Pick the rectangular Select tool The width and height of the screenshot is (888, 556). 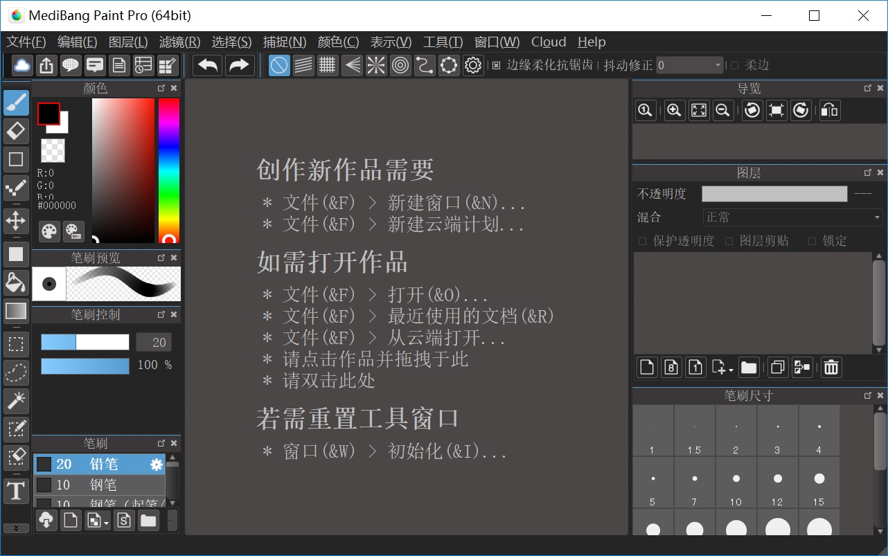pyautogui.click(x=16, y=344)
